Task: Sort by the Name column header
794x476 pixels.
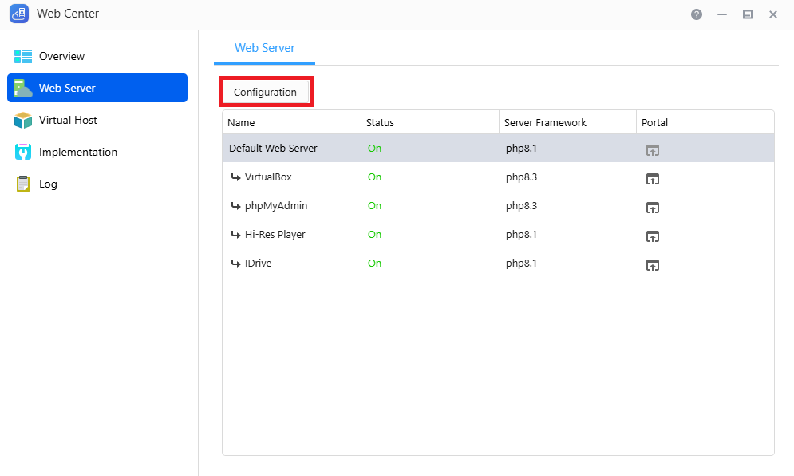Action: [292, 122]
